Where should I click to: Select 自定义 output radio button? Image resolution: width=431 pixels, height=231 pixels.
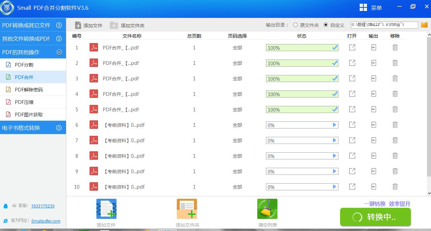(326, 25)
